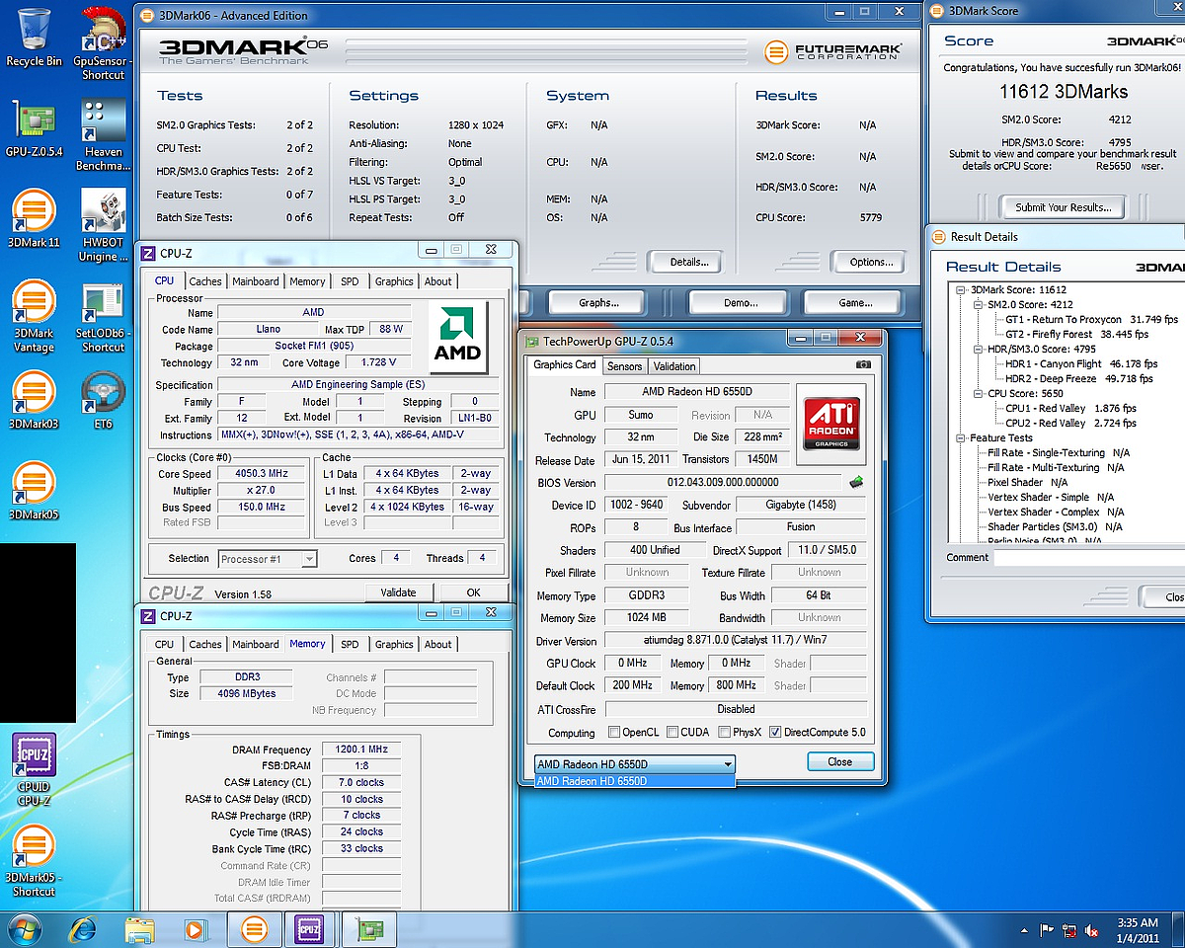Launch the GpuSensor shortcut on desktop
Screen dimensions: 1185x948
[x=103, y=43]
